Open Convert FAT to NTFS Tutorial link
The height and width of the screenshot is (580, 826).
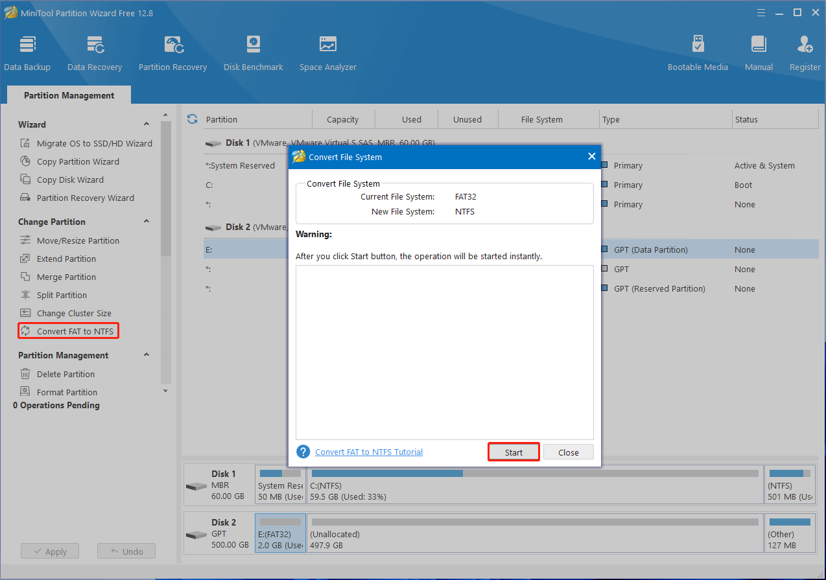(369, 452)
